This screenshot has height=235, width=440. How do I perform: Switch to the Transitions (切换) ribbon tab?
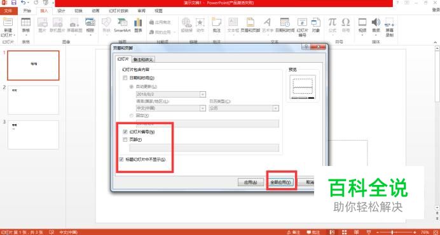pyautogui.click(x=78, y=11)
